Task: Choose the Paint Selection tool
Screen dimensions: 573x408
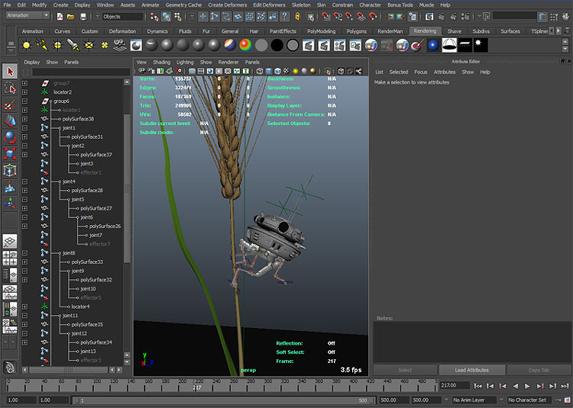Action: (10, 105)
